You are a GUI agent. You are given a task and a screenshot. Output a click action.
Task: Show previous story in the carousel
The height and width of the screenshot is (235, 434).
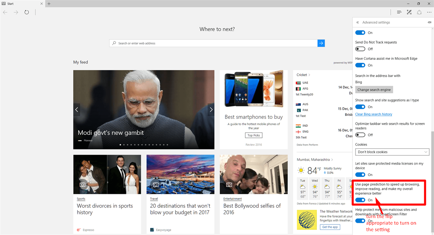[77, 109]
